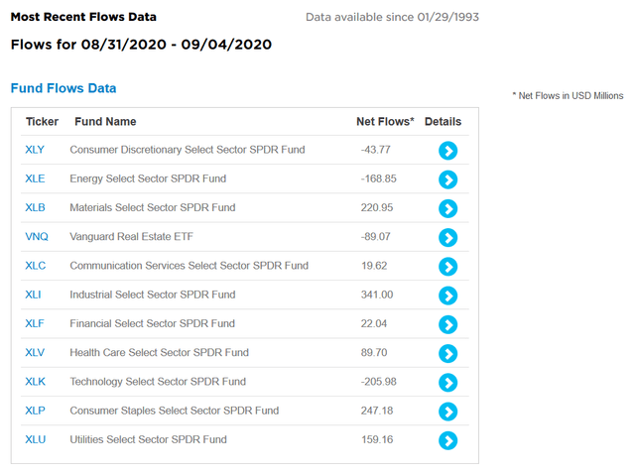This screenshot has width=635, height=474.
Task: Click the 22.04 net flow value
Action: pyautogui.click(x=374, y=323)
